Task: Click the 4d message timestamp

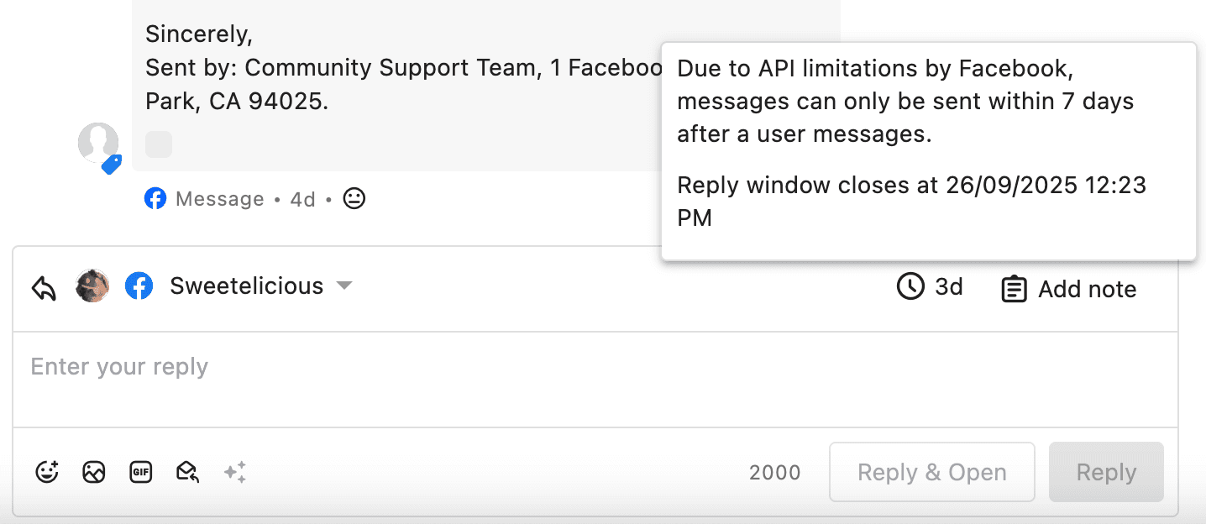Action: pyautogui.click(x=302, y=199)
